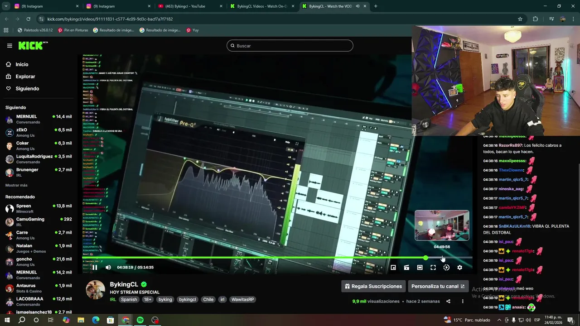
Task: Open the BykingCL channel name link
Action: tap(124, 284)
